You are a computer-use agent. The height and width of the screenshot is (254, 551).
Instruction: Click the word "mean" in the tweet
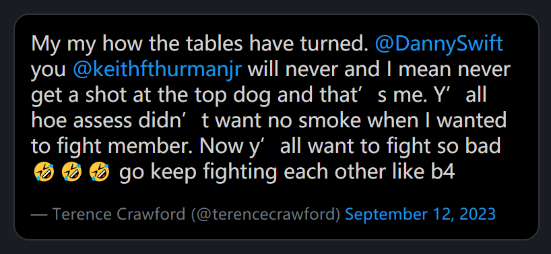click(x=420, y=69)
